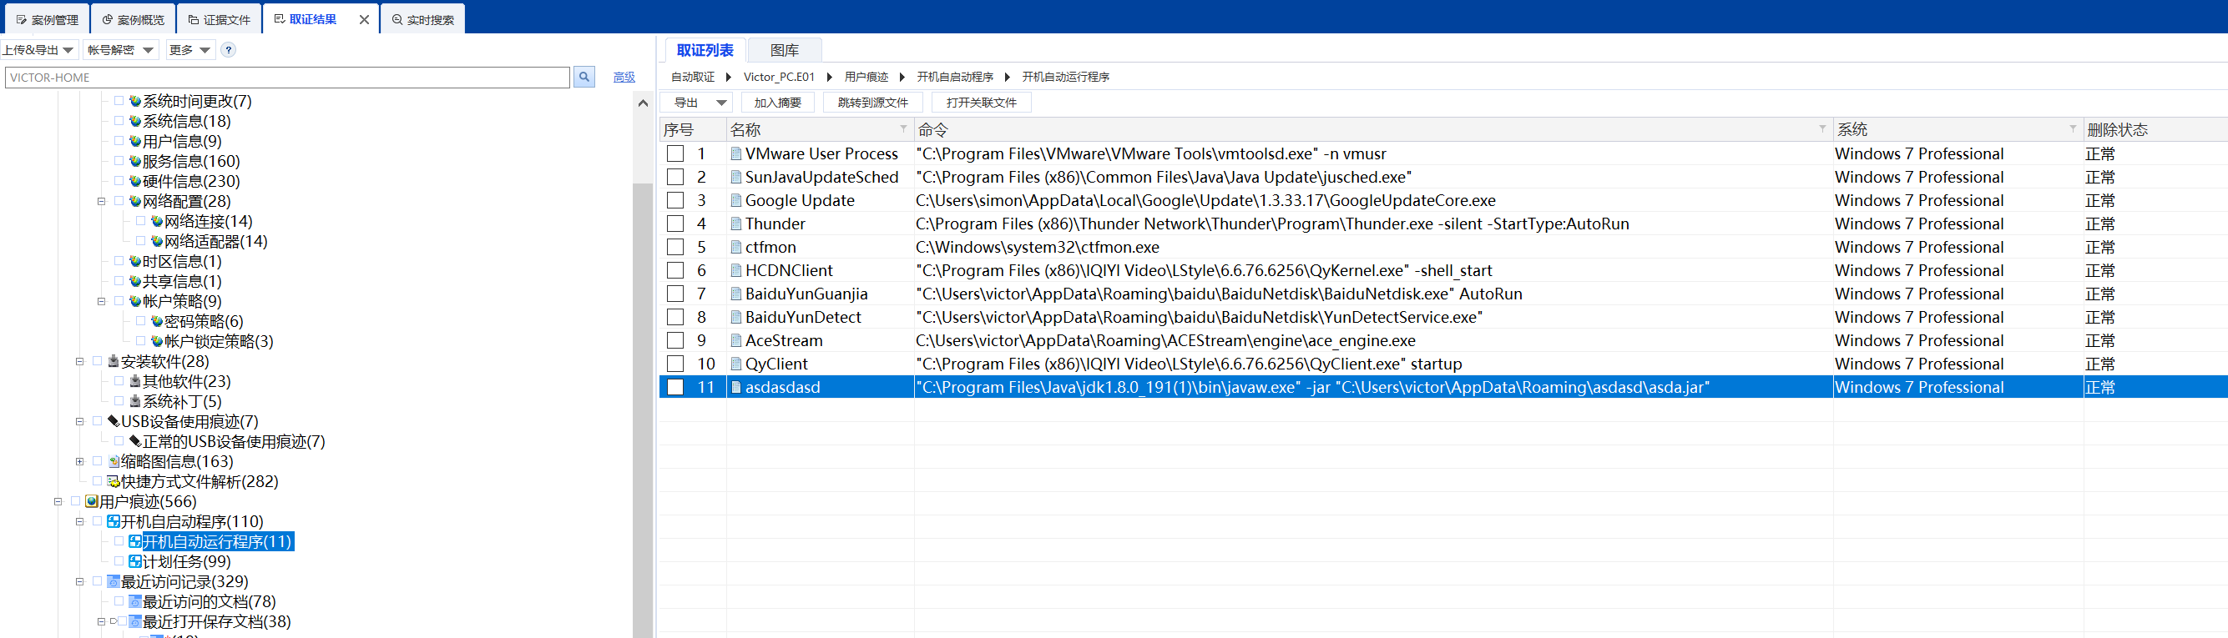Image resolution: width=2228 pixels, height=638 pixels.
Task: Check the box for VMware User Process row
Action: (x=675, y=154)
